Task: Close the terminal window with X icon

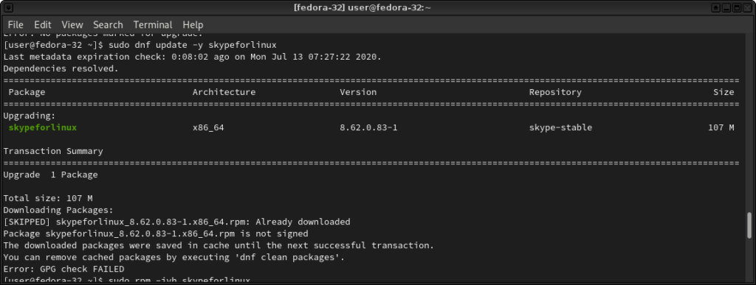Action: (749, 7)
